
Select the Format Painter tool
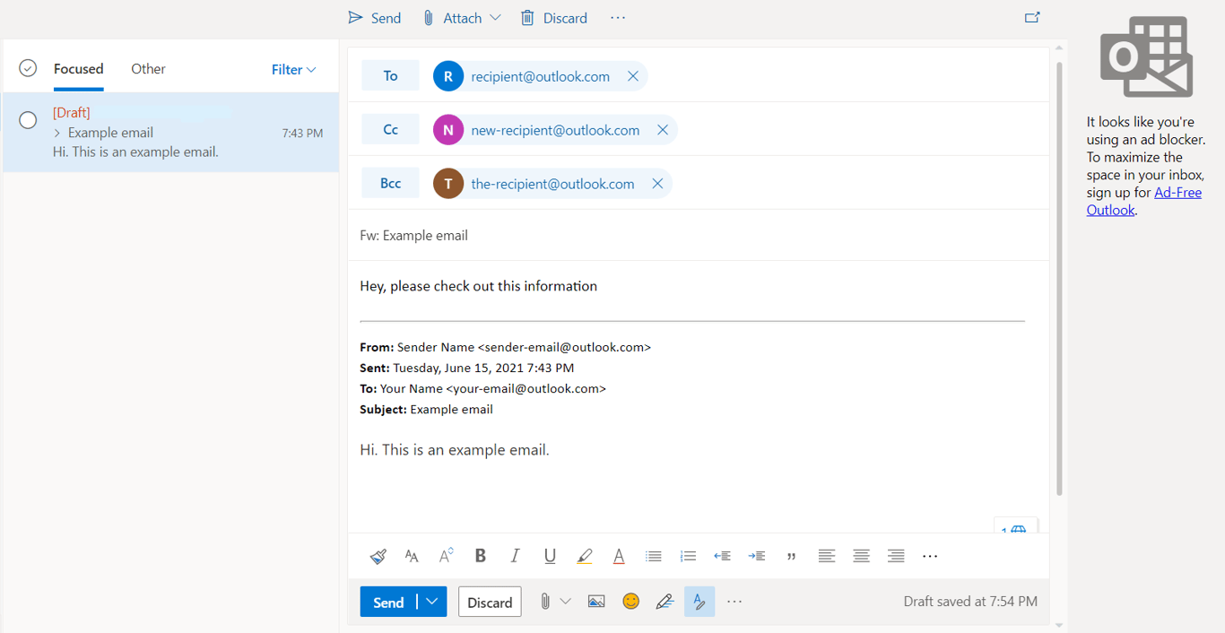point(378,556)
